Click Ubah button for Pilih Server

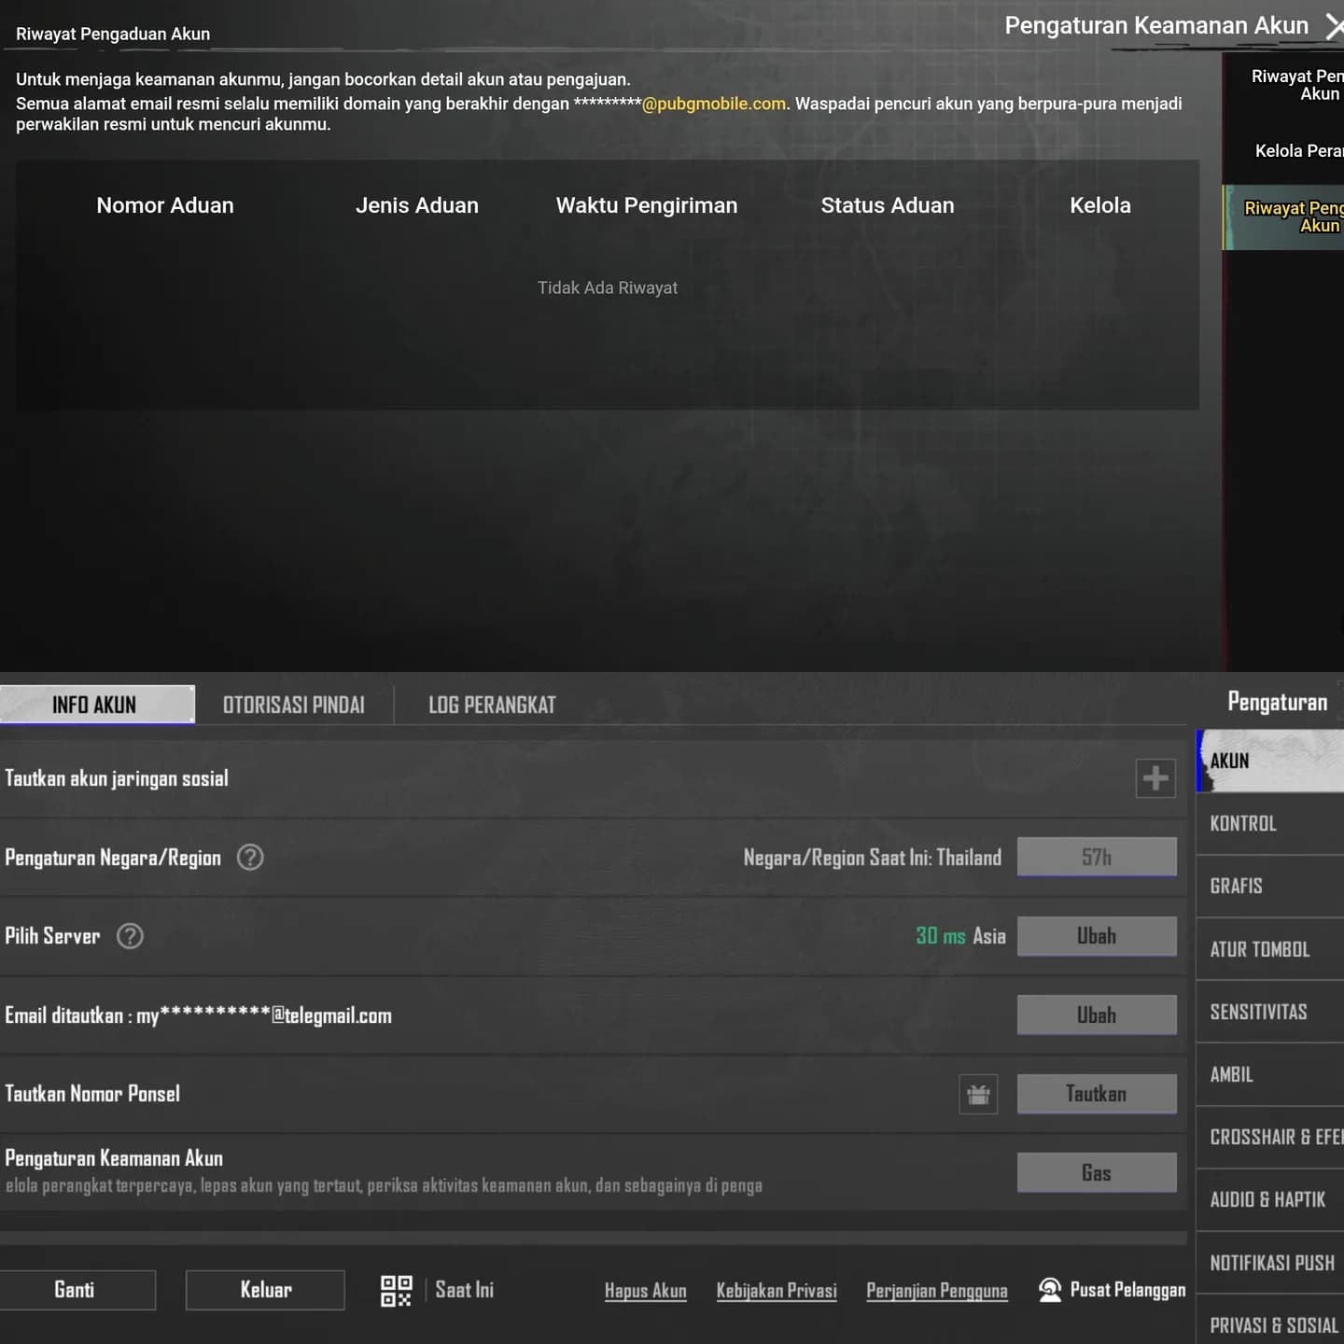[x=1097, y=936]
